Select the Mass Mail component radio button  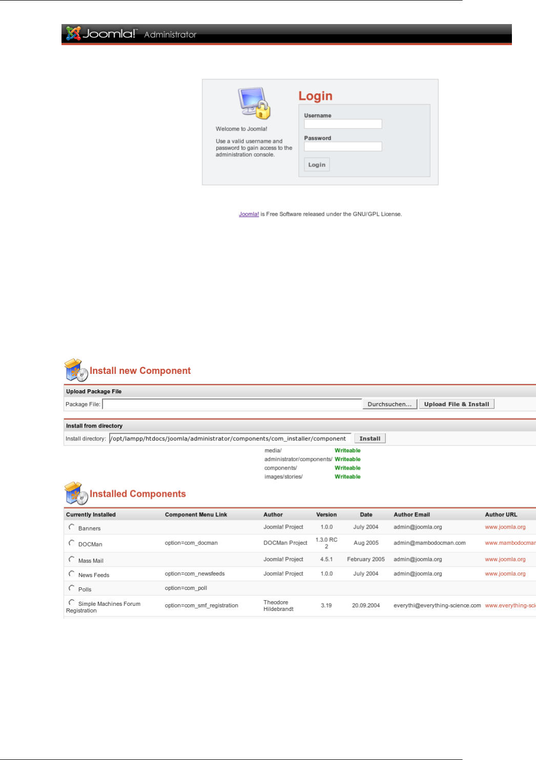coord(72,559)
